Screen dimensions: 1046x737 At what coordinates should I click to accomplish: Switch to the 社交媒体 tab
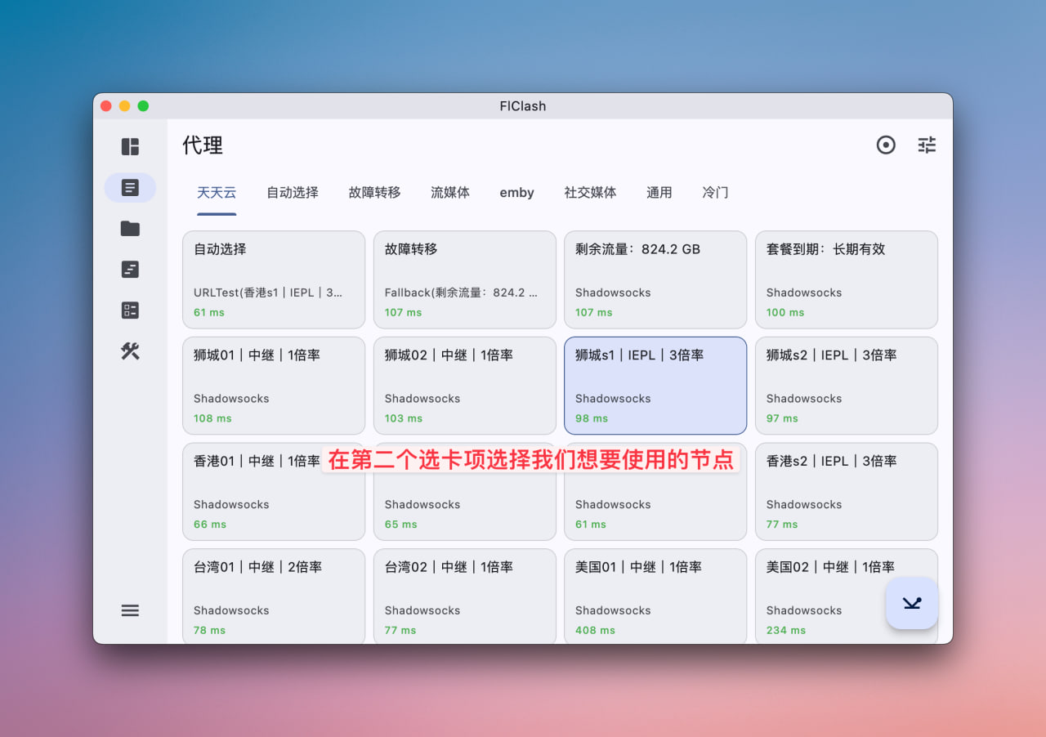click(x=590, y=193)
